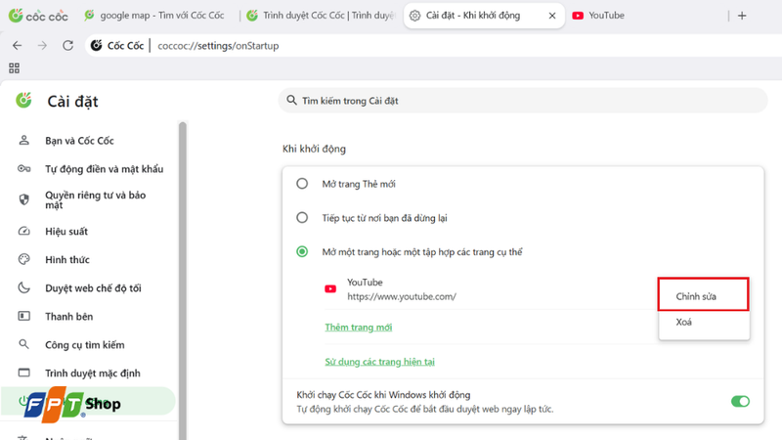Click the person icon for Bạn và Cốc Cốc
Image resolution: width=782 pixels, height=440 pixels.
click(x=23, y=140)
